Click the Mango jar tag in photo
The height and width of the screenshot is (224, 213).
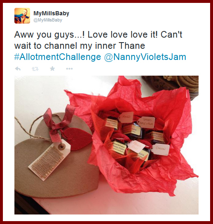click(126, 117)
